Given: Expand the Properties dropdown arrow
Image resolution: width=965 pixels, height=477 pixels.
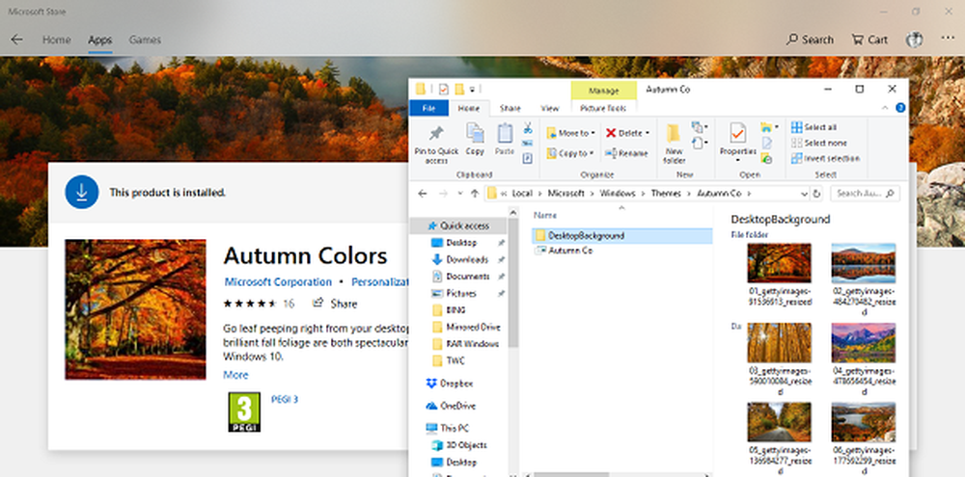Looking at the screenshot, I should click(x=738, y=160).
